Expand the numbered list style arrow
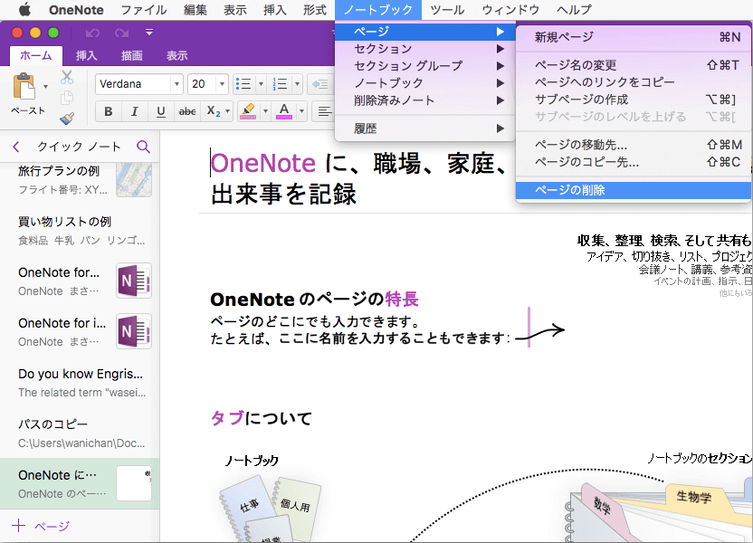Screen dimensions: 753x543 pos(297,84)
